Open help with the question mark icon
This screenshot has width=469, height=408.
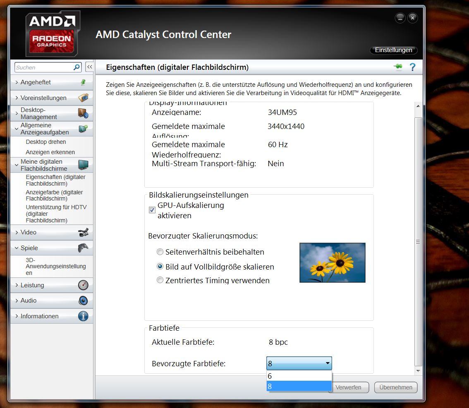pyautogui.click(x=412, y=67)
